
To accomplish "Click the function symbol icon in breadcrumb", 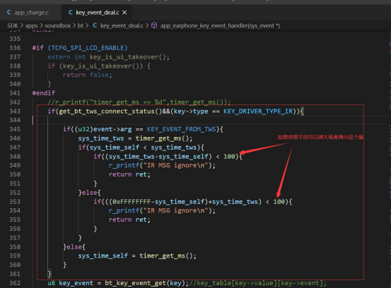I will click(154, 25).
